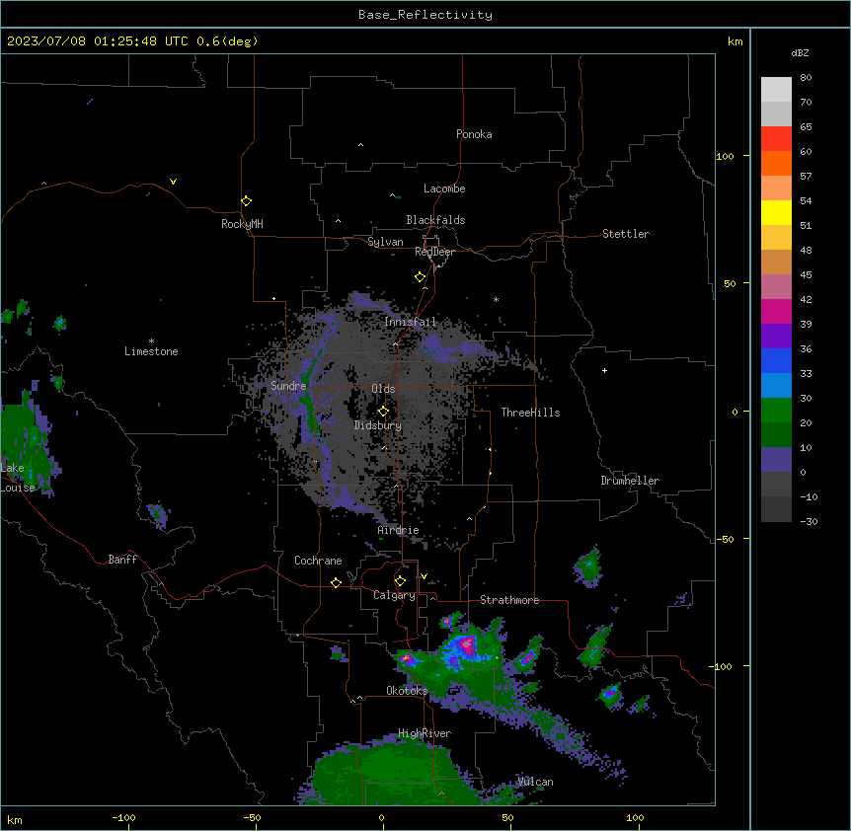Click the Okotoks label
The image size is (851, 831).
pyautogui.click(x=407, y=691)
